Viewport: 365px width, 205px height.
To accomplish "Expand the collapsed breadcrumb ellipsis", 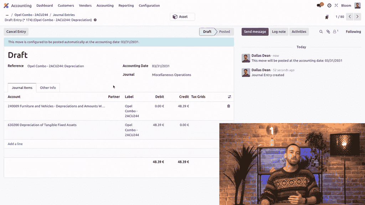I will [7, 15].
